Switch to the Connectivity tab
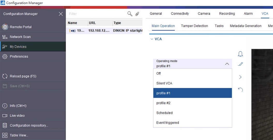 click(180, 14)
